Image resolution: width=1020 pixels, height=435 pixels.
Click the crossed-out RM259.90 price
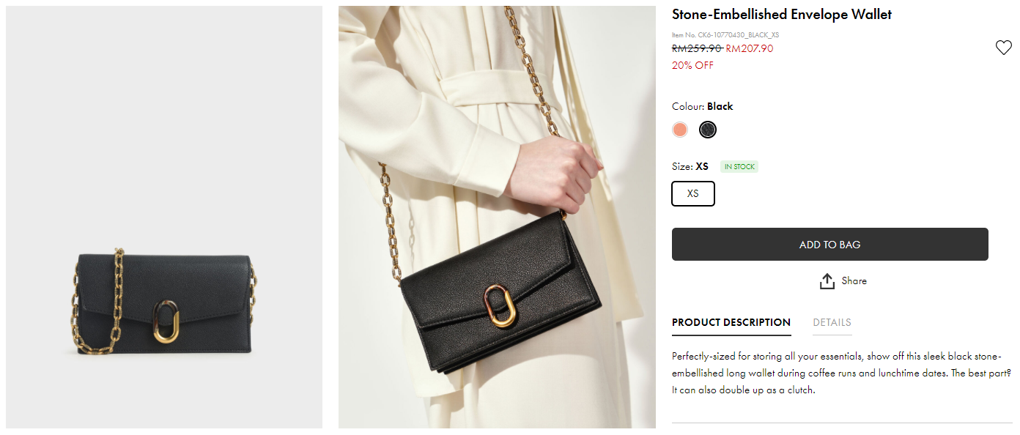pyautogui.click(x=697, y=48)
